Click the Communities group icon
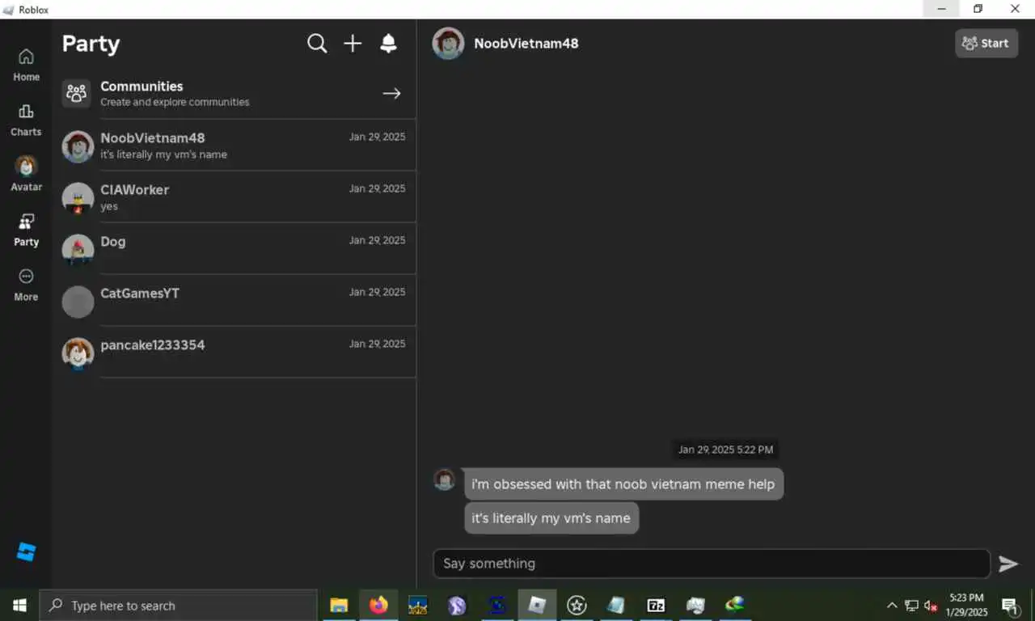1035x621 pixels. 77,94
